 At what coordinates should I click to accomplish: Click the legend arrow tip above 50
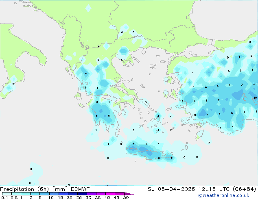[x=129, y=194]
